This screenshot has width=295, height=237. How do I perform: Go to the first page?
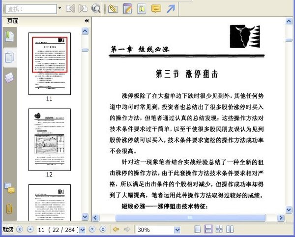point(20,229)
